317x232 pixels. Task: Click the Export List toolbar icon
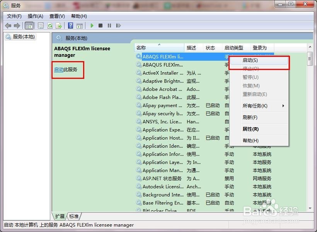tap(59, 26)
